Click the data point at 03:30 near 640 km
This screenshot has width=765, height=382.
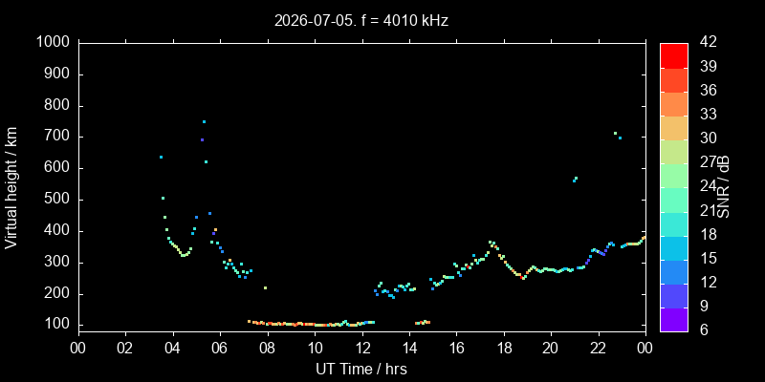pos(161,157)
